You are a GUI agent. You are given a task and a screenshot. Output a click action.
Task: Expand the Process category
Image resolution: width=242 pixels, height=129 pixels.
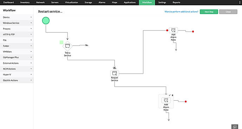[x=17, y=29]
